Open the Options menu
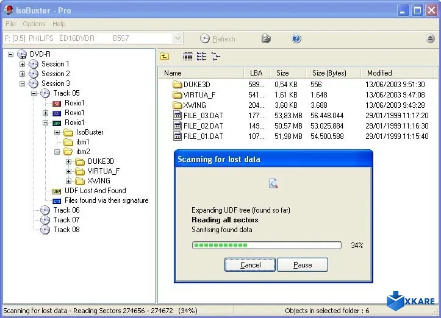This screenshot has height=318, width=441. (34, 24)
